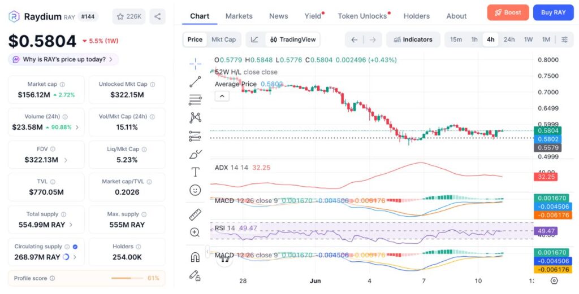This screenshot has width=579, height=294.
Task: Open the Chart tab
Action: [200, 16]
